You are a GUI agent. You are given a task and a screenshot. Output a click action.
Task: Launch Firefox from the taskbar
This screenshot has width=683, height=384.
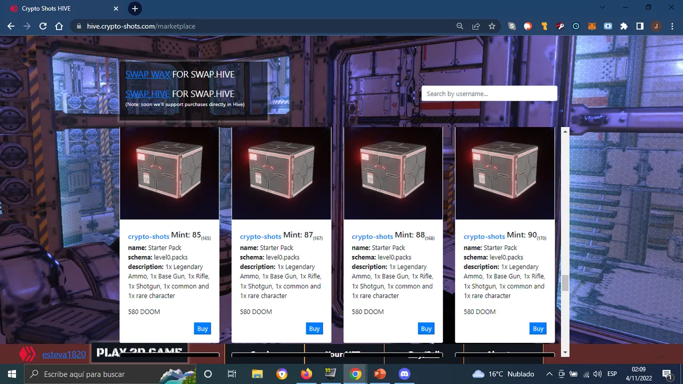(306, 374)
